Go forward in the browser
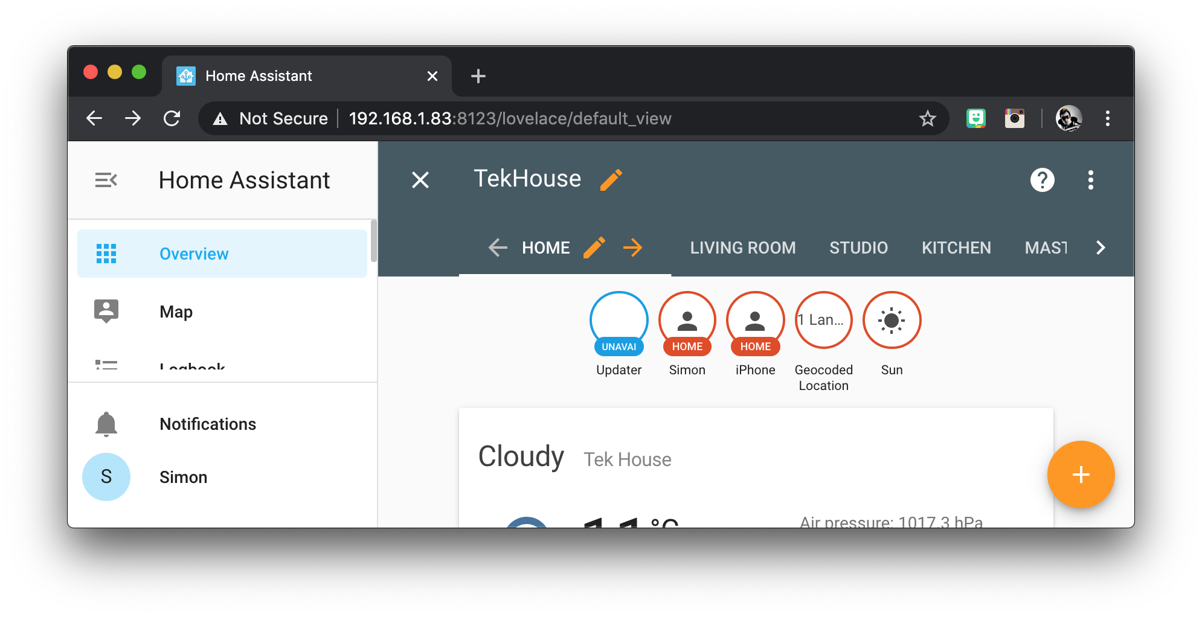 tap(133, 118)
